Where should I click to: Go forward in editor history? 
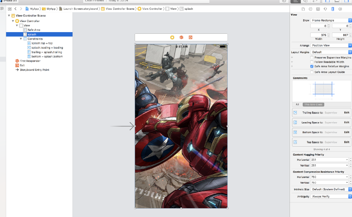[21, 9]
